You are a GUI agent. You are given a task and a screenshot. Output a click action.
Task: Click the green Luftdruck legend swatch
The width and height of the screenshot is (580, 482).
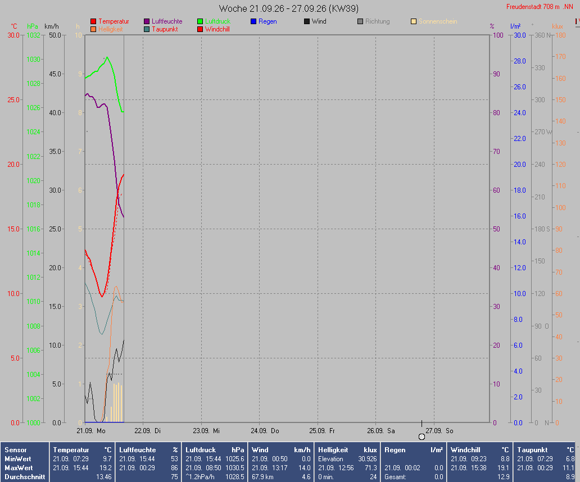tap(200, 21)
